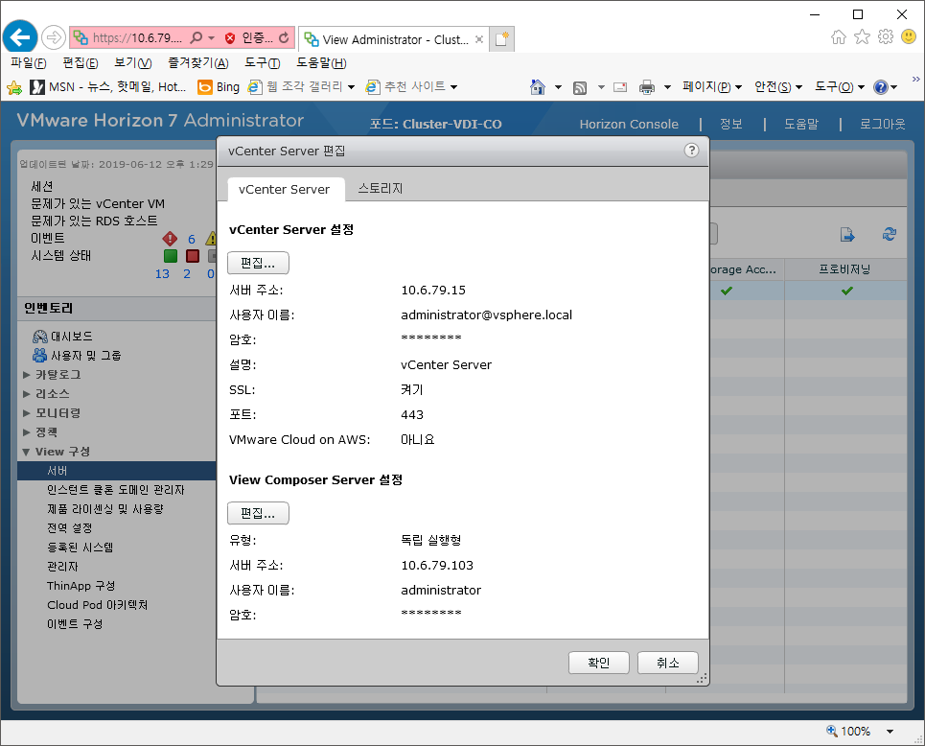Open the 편집(E) menu
The width and height of the screenshot is (925, 746).
[81, 62]
